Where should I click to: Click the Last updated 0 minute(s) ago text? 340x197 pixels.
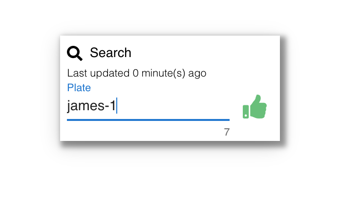[137, 73]
